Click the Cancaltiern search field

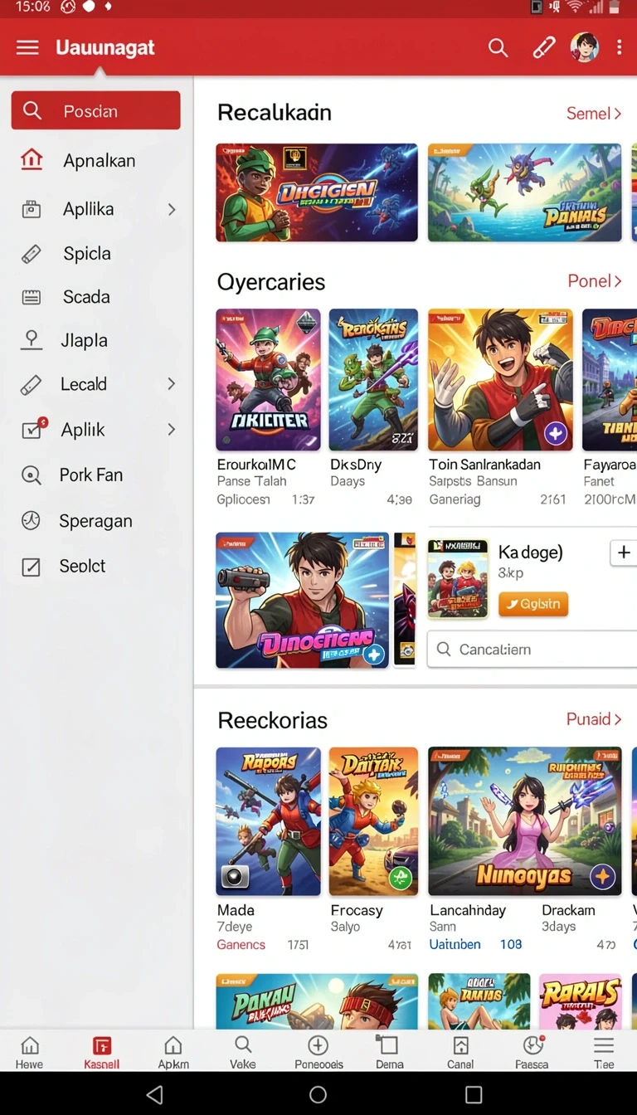pyautogui.click(x=532, y=650)
